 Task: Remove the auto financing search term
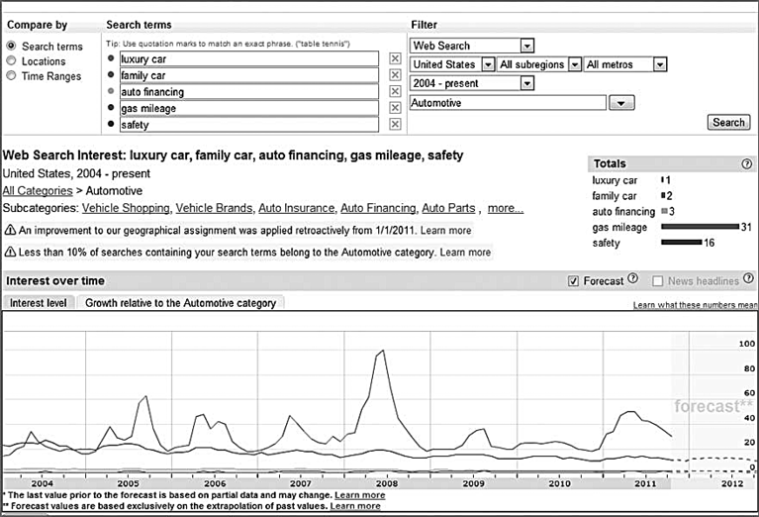point(395,91)
